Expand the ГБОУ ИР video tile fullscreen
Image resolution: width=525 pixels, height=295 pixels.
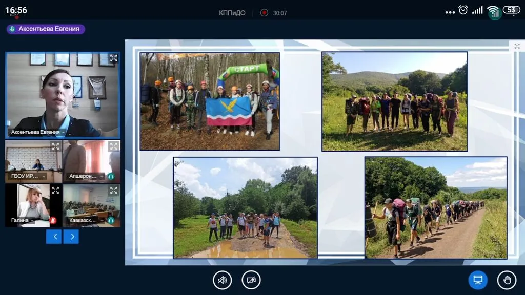coord(55,146)
